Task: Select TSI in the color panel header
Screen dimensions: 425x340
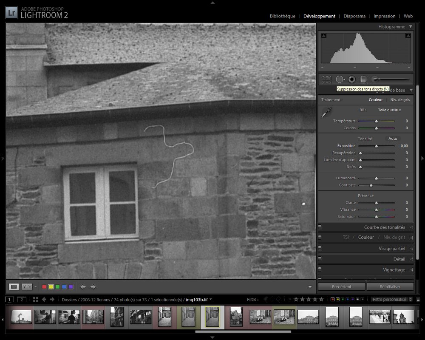Action: click(346, 237)
